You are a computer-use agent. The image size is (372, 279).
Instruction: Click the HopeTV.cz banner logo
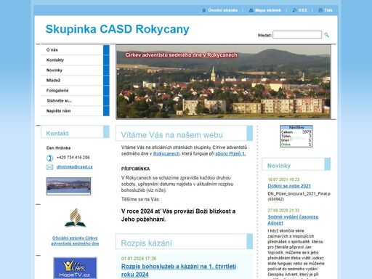75,268
